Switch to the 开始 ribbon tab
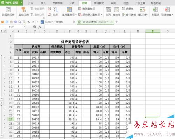The height and width of the screenshot is (139, 175). click(30, 3)
